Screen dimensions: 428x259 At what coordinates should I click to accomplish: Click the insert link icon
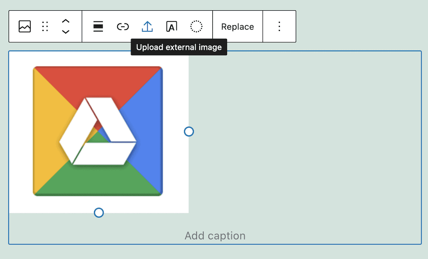point(123,26)
